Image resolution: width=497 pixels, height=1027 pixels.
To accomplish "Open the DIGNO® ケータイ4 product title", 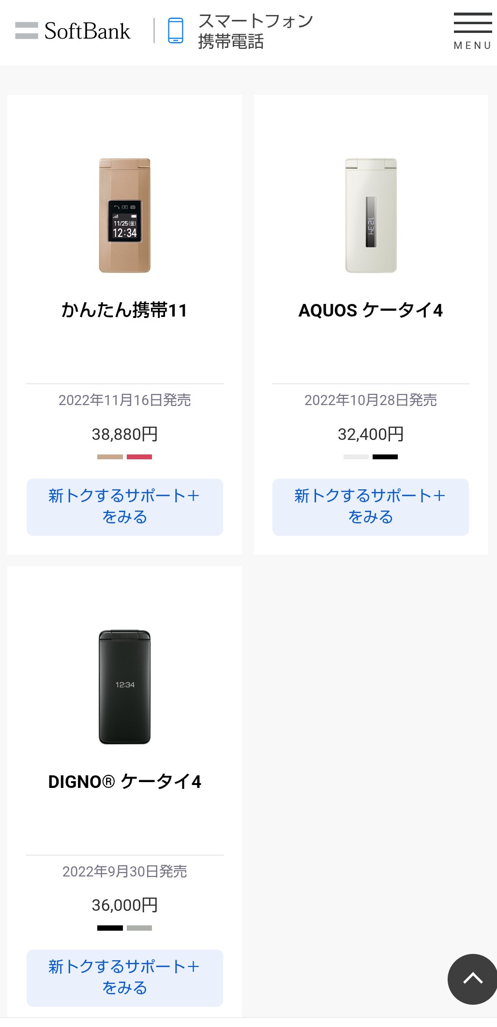I will point(125,782).
